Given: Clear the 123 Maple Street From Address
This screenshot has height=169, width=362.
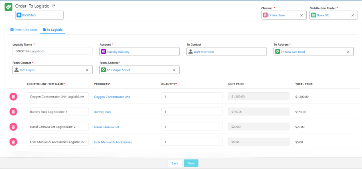Looking at the screenshot, I should click(x=174, y=70).
